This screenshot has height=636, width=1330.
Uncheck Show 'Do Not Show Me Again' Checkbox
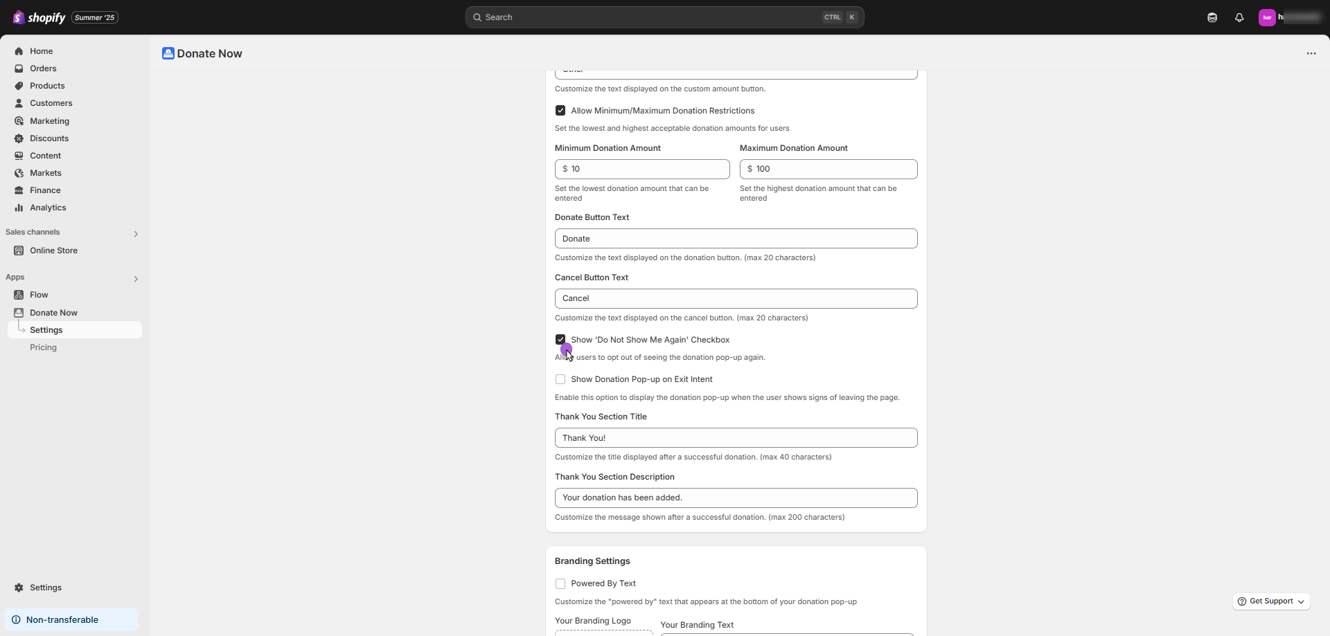pos(560,340)
